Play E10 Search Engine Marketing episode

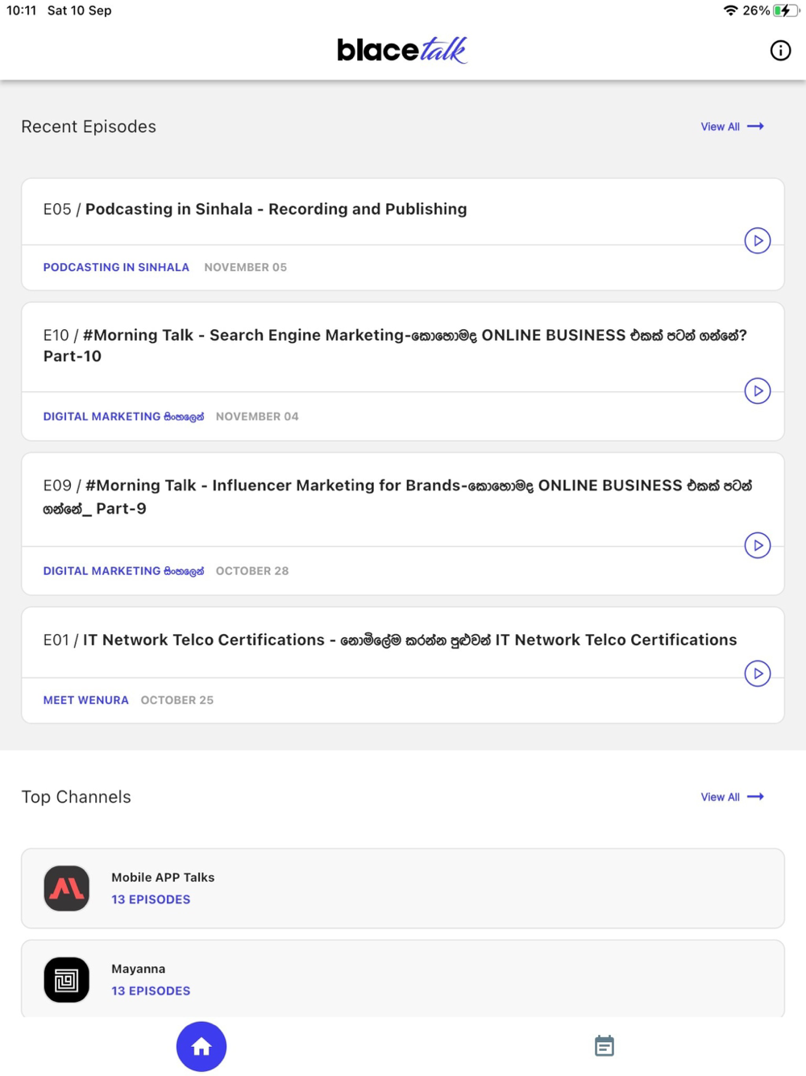click(757, 391)
